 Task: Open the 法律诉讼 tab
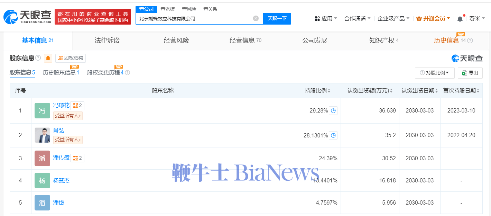107,40
